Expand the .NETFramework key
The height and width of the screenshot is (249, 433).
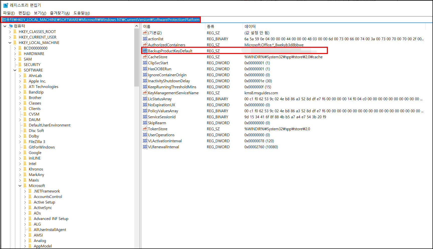tap(25, 191)
